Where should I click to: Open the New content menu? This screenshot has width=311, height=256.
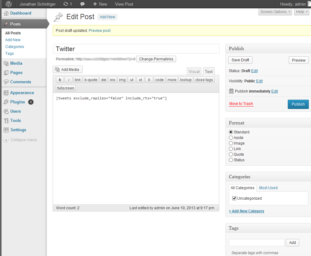coord(100,4)
